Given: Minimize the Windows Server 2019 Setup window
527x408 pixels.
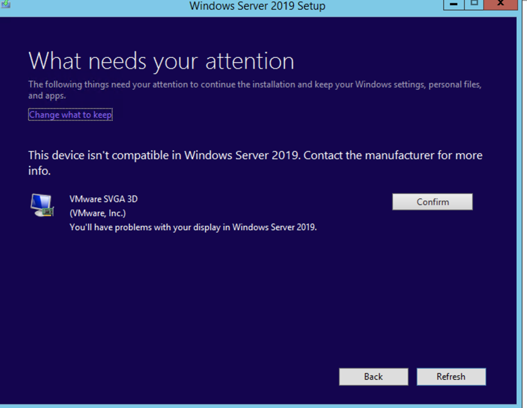Looking at the screenshot, I should coord(453,4).
